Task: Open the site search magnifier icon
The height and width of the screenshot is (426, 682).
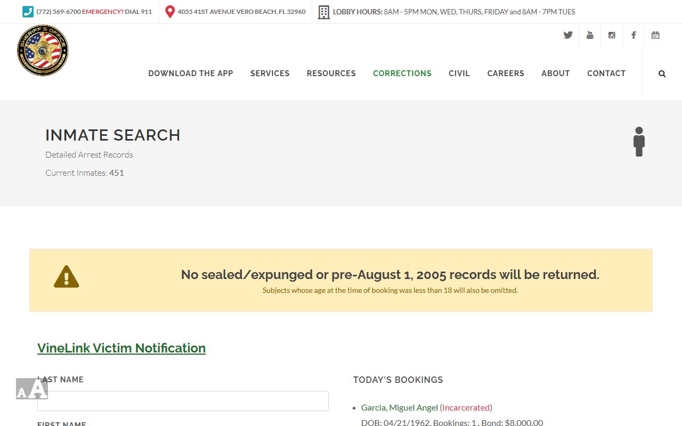Action: [662, 74]
